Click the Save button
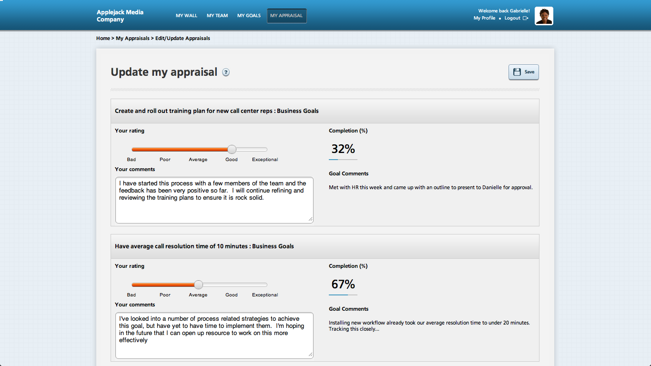This screenshot has width=651, height=366. [523, 72]
